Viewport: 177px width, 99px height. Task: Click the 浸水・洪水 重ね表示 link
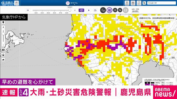coord(135,10)
